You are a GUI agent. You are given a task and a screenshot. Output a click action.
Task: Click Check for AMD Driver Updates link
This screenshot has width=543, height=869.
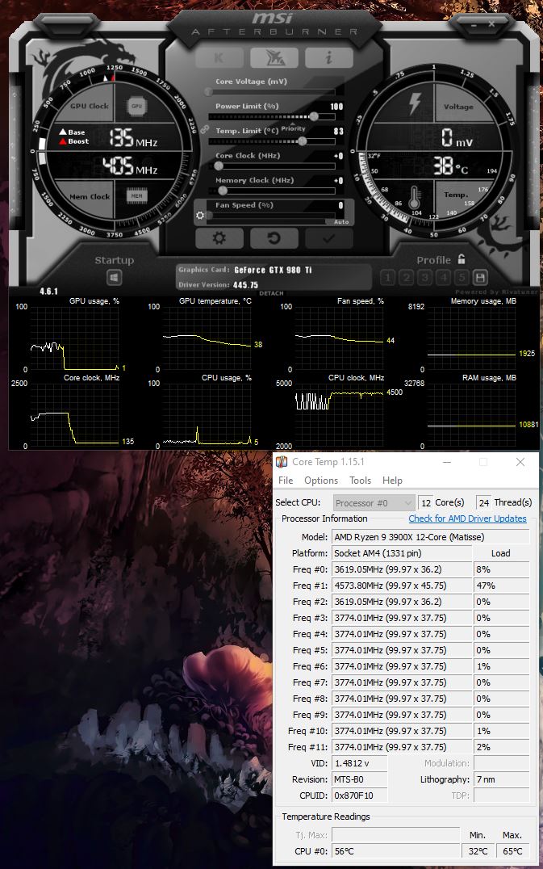pyautogui.click(x=467, y=518)
